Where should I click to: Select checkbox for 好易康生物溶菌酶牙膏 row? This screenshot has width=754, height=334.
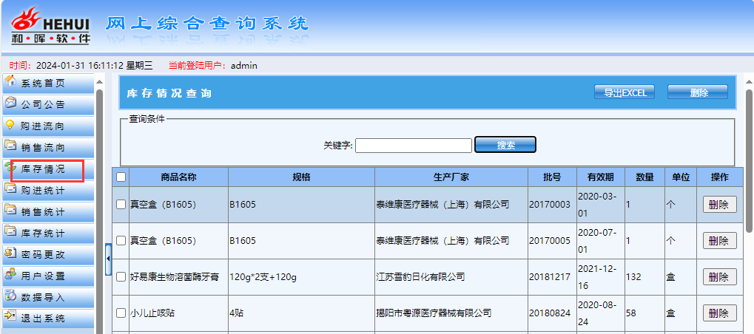(x=121, y=277)
